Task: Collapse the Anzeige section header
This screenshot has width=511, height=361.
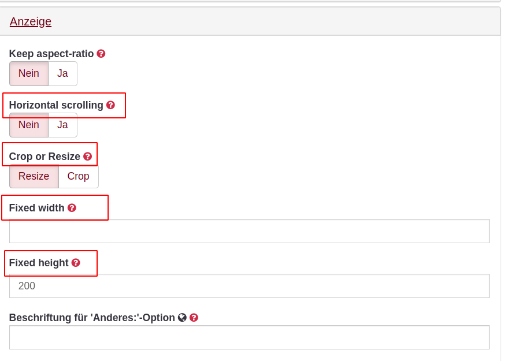Action: [31, 22]
